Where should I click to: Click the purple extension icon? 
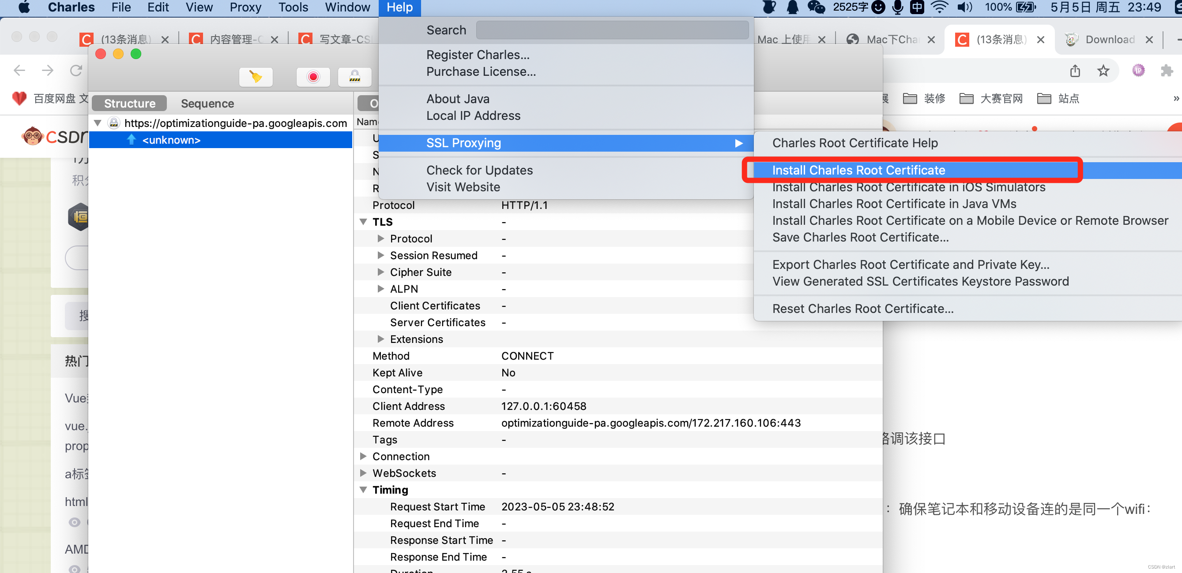click(1138, 70)
